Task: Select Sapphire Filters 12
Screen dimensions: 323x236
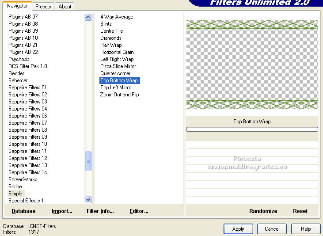Action: coord(27,158)
